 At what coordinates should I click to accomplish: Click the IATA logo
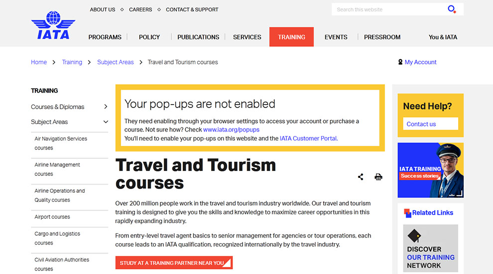[53, 25]
